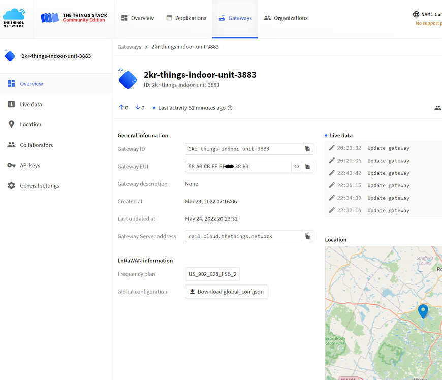
Task: Switch to the Applications tab
Action: (186, 18)
